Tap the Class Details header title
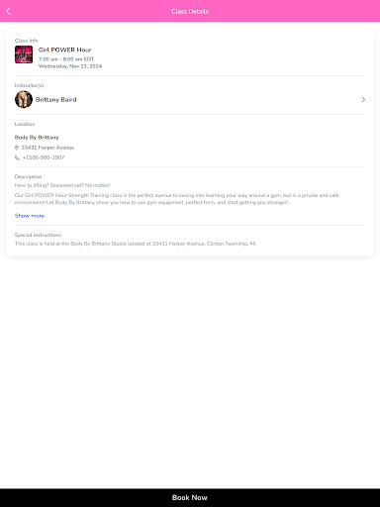The width and height of the screenshot is (380, 507). click(x=190, y=11)
